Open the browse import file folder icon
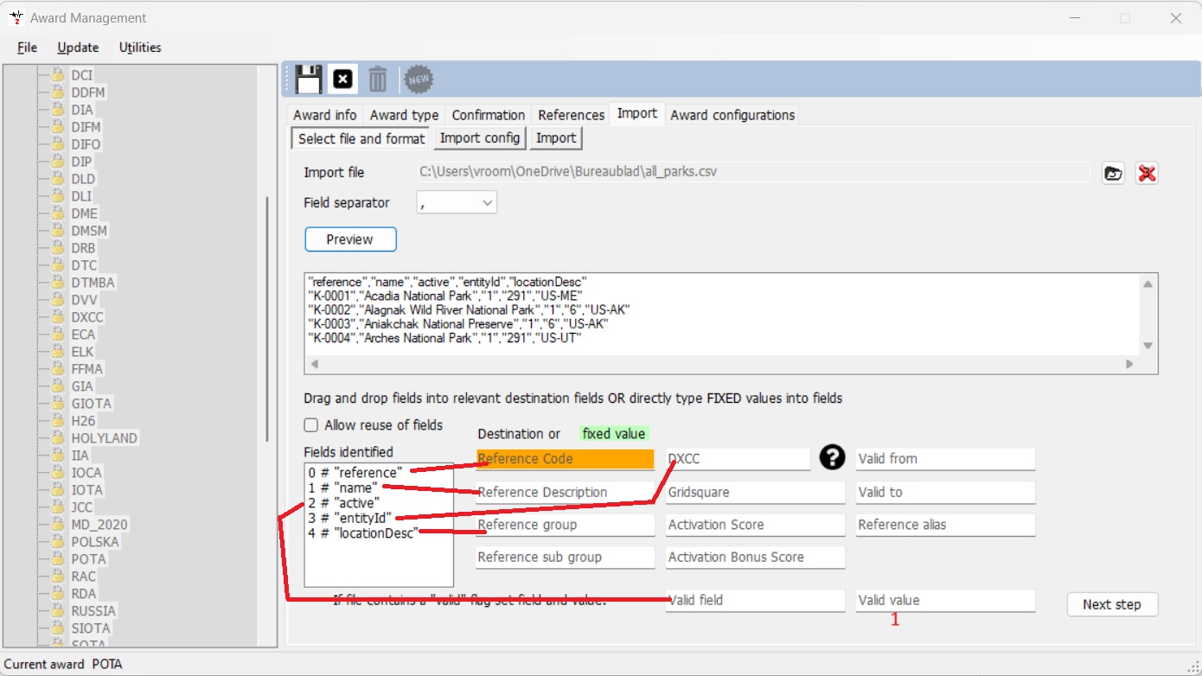 pyautogui.click(x=1113, y=173)
